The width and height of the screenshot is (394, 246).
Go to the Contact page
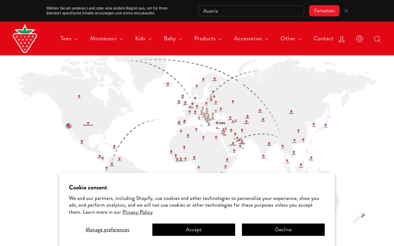point(324,38)
